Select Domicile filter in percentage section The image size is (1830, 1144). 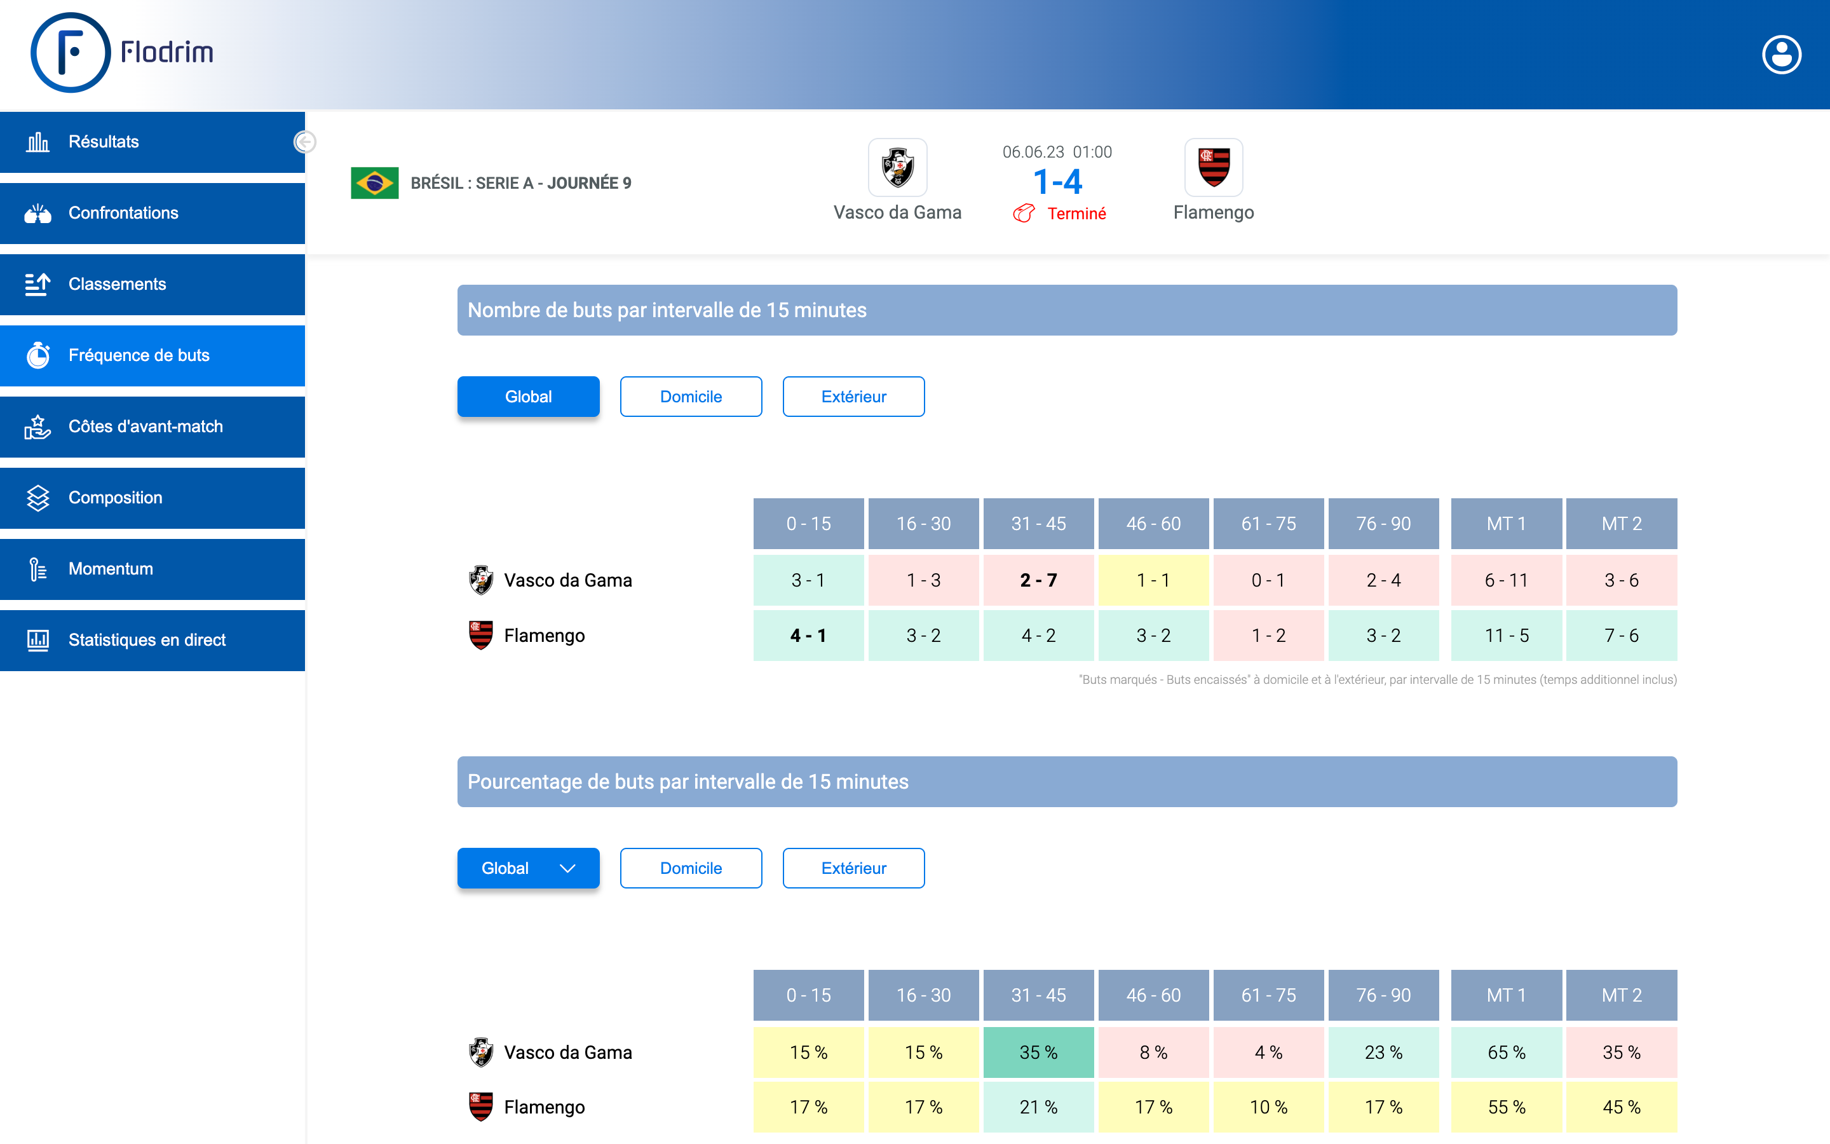(x=691, y=868)
